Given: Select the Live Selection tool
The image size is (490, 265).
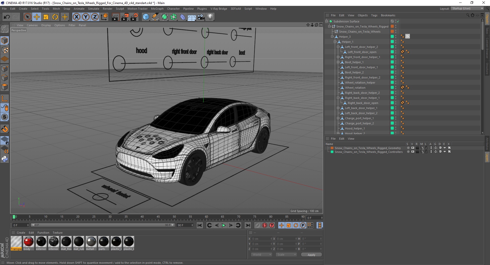Looking at the screenshot, I should point(27,17).
